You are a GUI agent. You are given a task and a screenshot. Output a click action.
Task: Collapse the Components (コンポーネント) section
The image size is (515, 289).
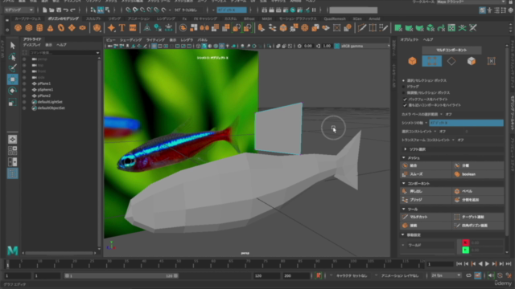coord(404,183)
